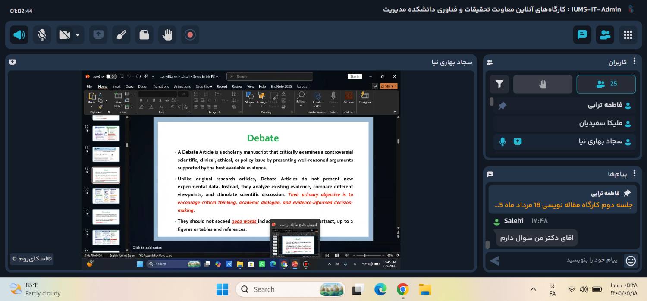Viewport: 647px width, 301px height.
Task: Mute the Skyroom speaker audio icon
Action: coord(19,35)
